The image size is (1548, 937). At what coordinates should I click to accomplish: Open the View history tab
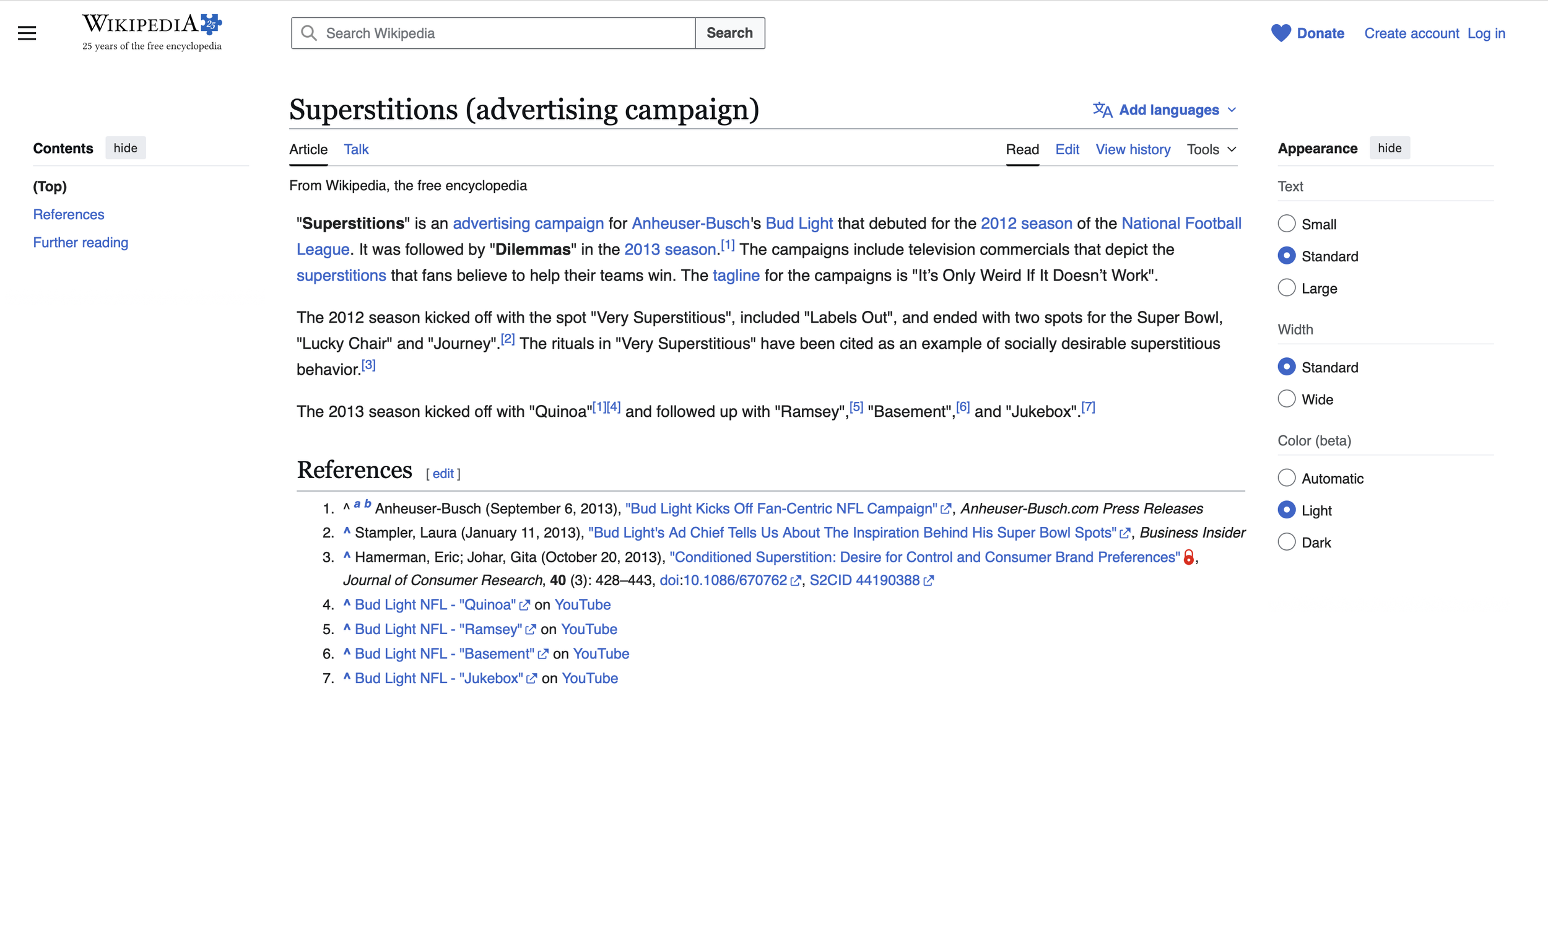pos(1133,150)
